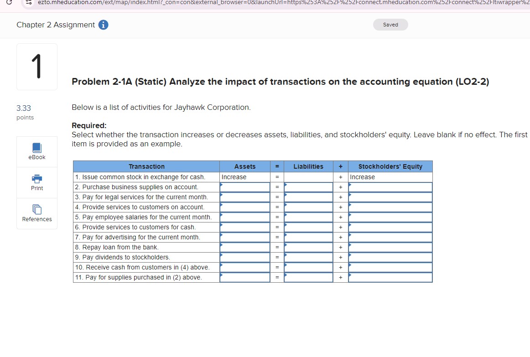This screenshot has width=530, height=357.
Task: Open the Liabilities dropdown for Repay loan from bank
Action: point(308,247)
